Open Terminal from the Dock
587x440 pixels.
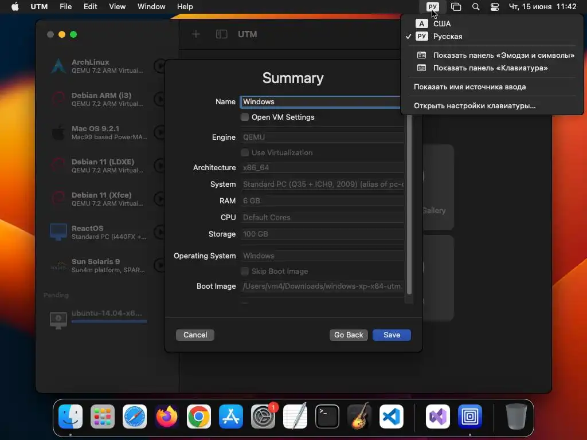click(327, 416)
